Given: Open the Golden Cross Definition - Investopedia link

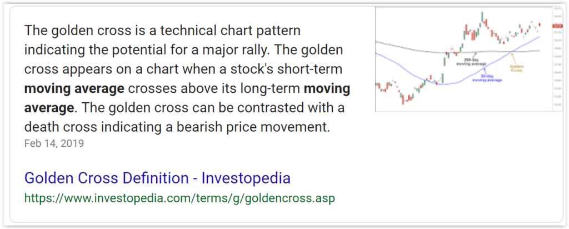Looking at the screenshot, I should click(157, 178).
